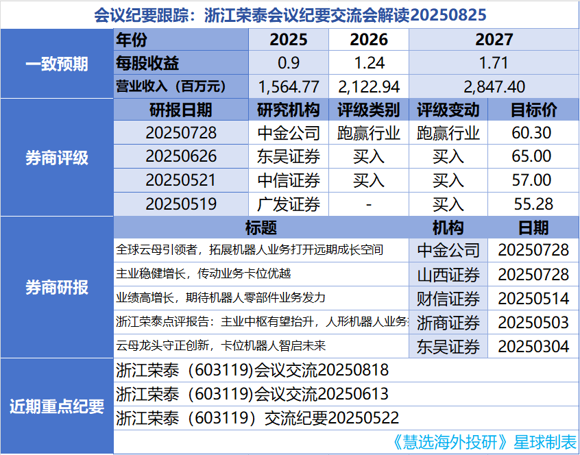This screenshot has height=455, width=580.
Task: Select 中信证券 institution cell
Action: click(x=289, y=180)
